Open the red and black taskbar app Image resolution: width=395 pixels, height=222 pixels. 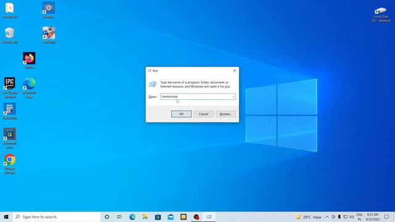coord(196,216)
